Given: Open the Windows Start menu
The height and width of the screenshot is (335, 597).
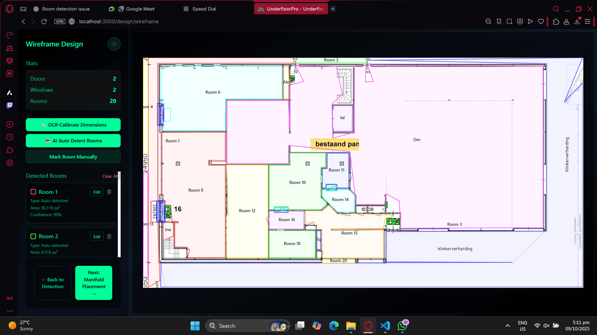Looking at the screenshot, I should coord(195,326).
